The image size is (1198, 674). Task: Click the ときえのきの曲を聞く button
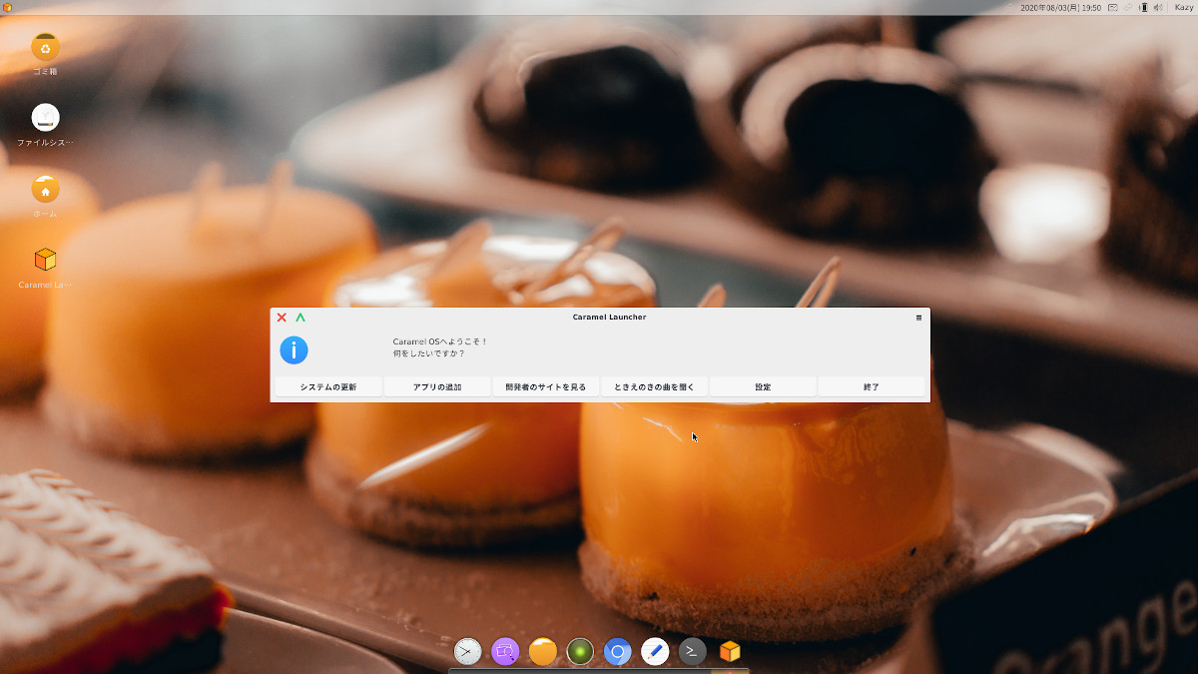pyautogui.click(x=654, y=386)
